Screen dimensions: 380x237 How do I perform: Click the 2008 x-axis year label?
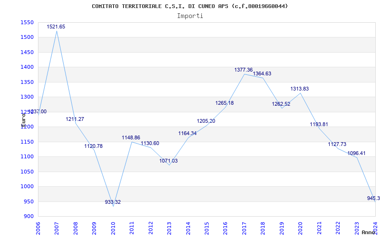(x=76, y=228)
